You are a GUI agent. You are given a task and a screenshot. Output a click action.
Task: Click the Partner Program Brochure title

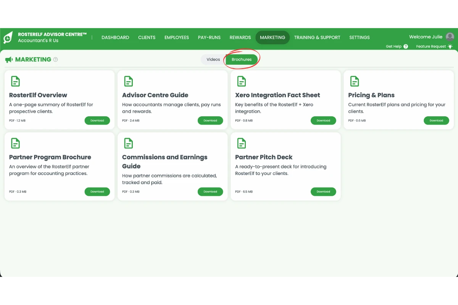tap(50, 157)
